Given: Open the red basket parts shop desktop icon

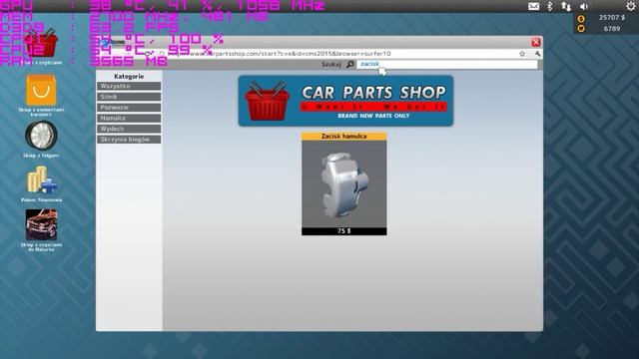Looking at the screenshot, I should (41, 44).
